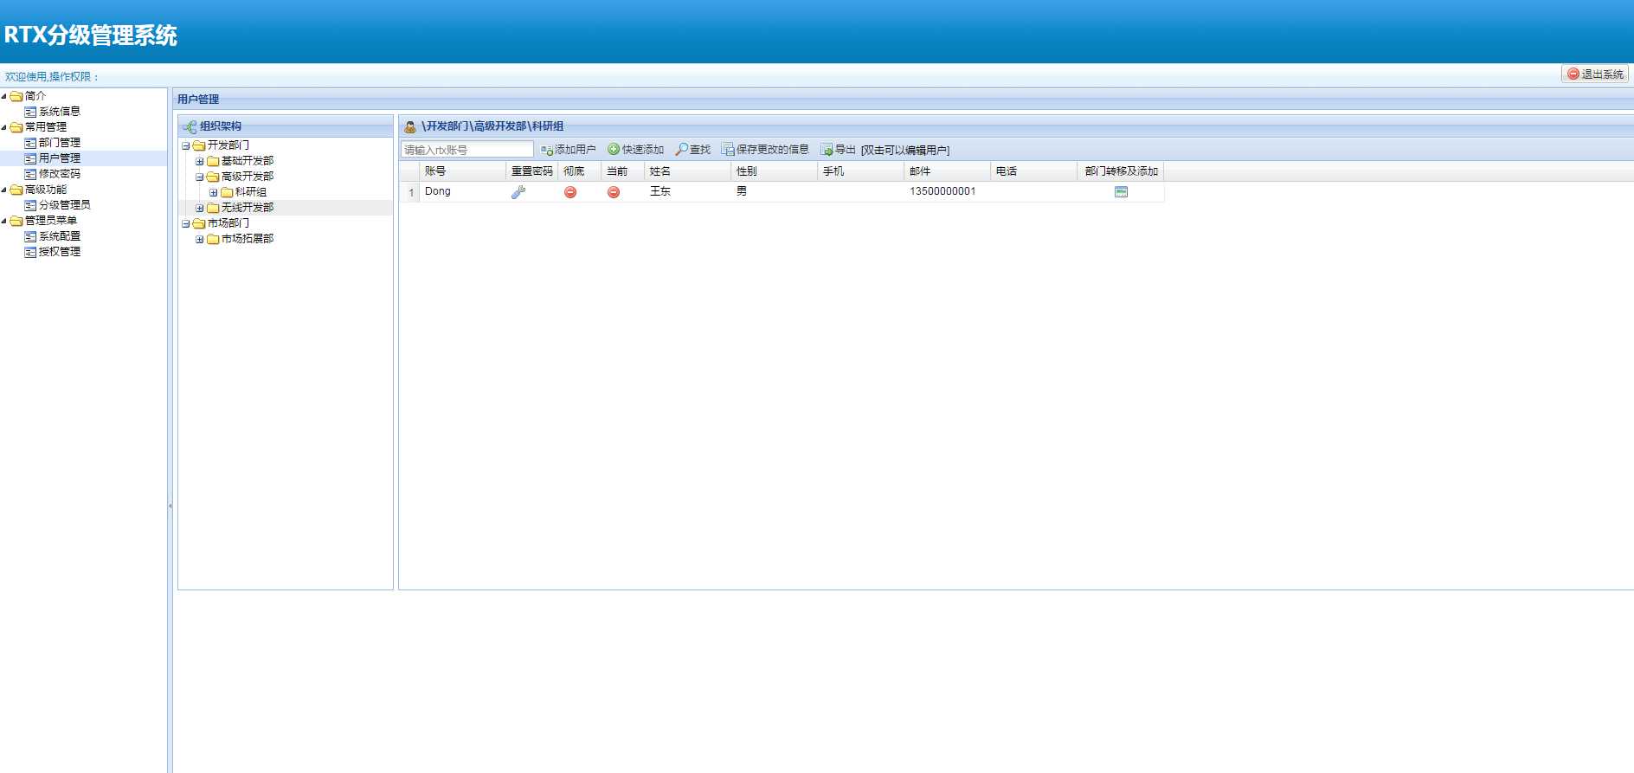Click the 彻底 column header
This screenshot has height=773, width=1634.
[579, 171]
